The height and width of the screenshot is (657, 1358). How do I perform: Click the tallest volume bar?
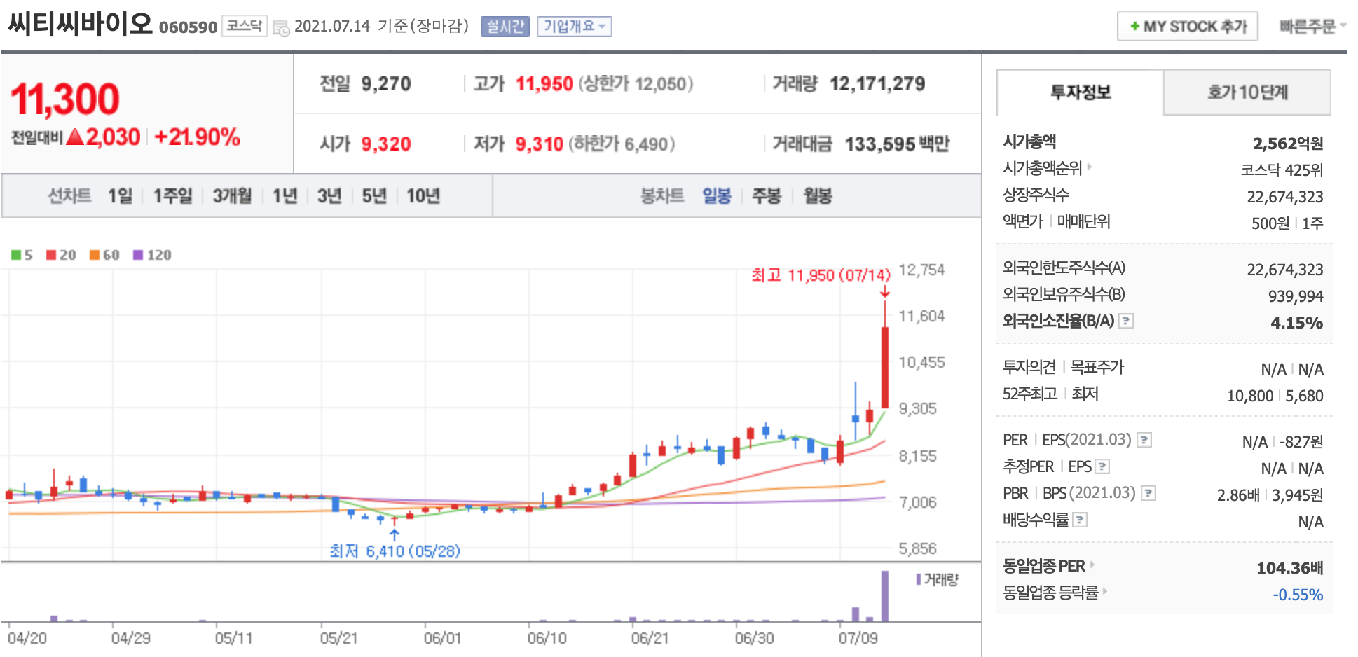(885, 596)
